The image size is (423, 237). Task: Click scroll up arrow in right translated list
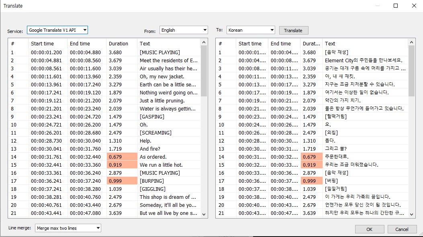click(411, 42)
